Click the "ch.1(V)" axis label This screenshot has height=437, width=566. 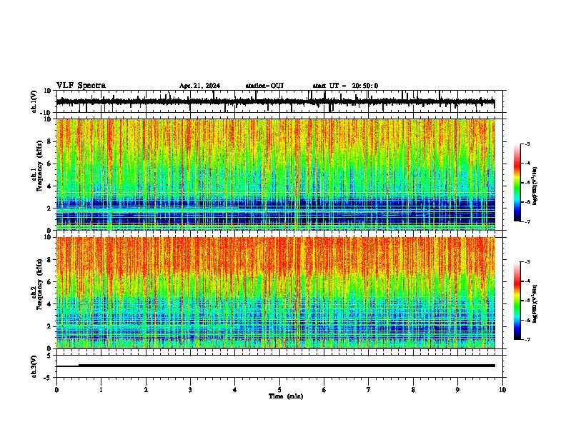[x=34, y=101]
